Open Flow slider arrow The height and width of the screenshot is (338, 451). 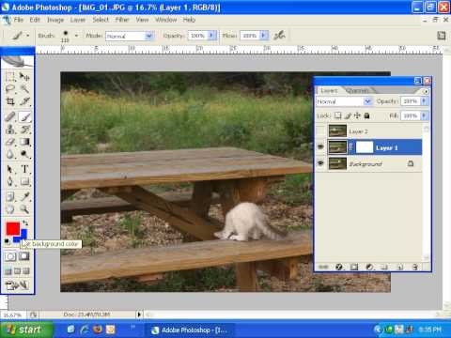click(x=264, y=36)
